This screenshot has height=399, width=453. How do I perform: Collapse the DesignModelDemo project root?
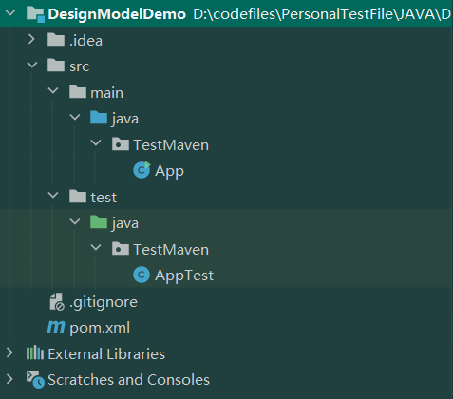click(10, 13)
